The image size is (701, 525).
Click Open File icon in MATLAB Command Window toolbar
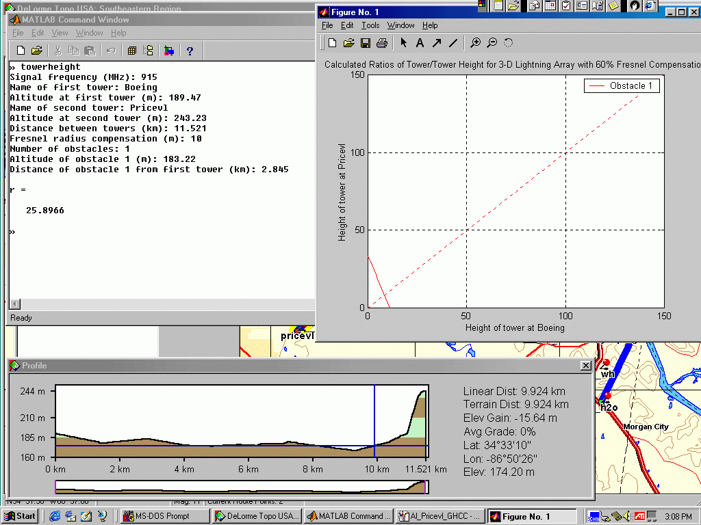tap(37, 51)
